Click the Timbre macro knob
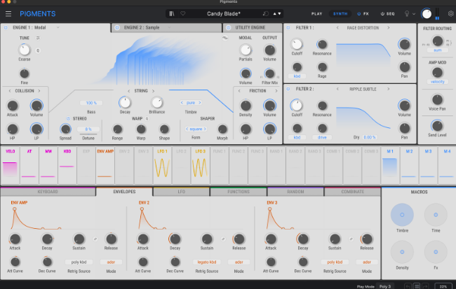Screen dimensions: 456x289 click(401, 216)
